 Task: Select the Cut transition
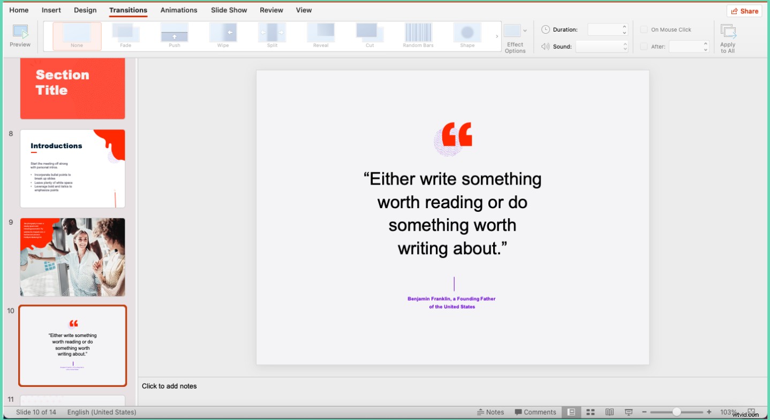coord(369,34)
